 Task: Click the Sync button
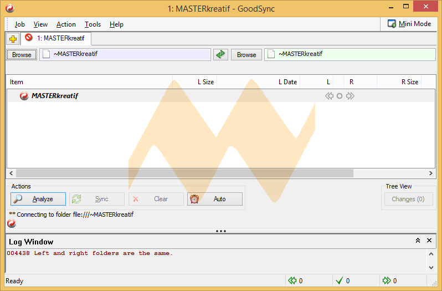(97, 199)
